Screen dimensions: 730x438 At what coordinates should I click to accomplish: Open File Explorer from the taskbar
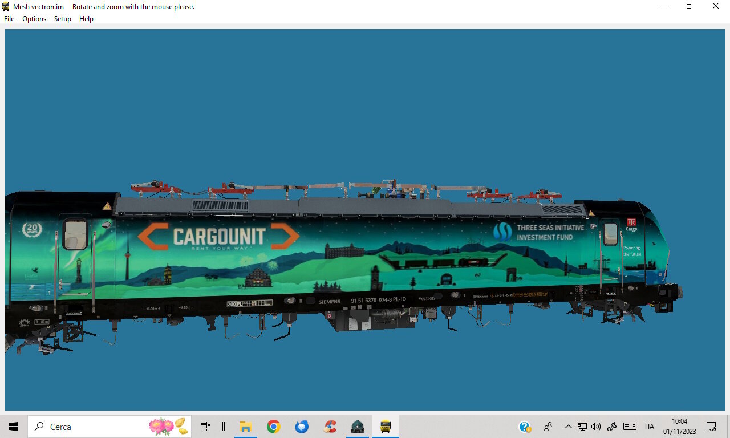point(246,427)
